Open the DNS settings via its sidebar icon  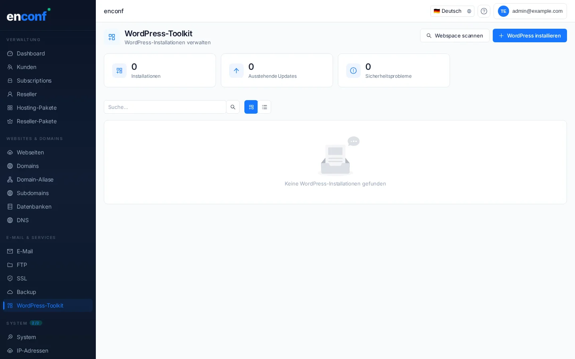pos(10,220)
